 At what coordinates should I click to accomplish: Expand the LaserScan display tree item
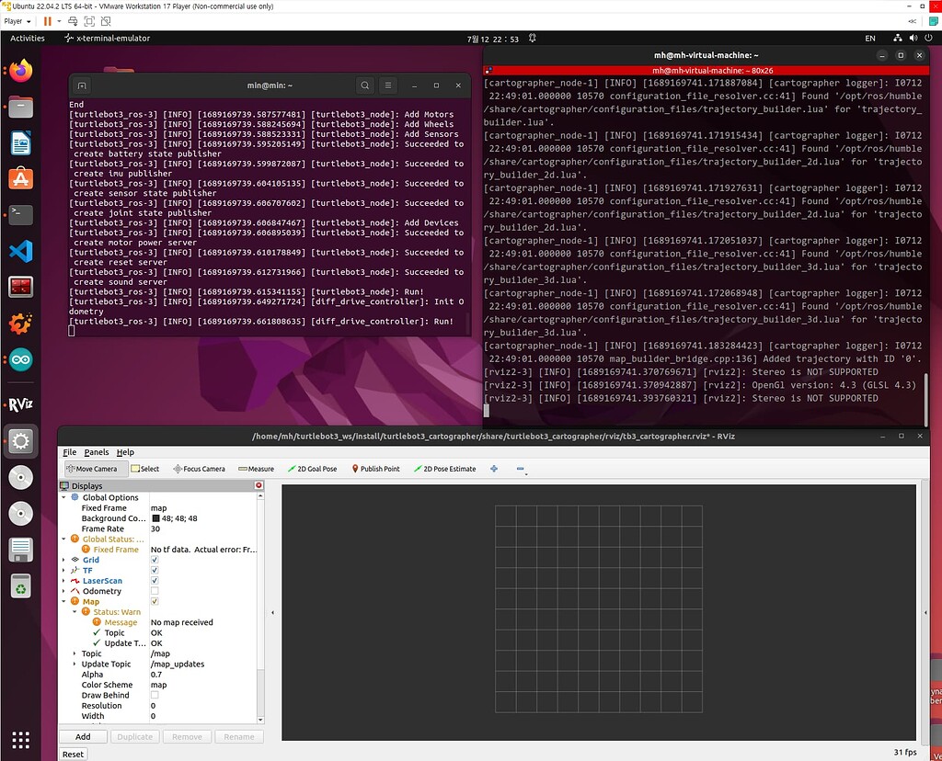click(x=63, y=581)
